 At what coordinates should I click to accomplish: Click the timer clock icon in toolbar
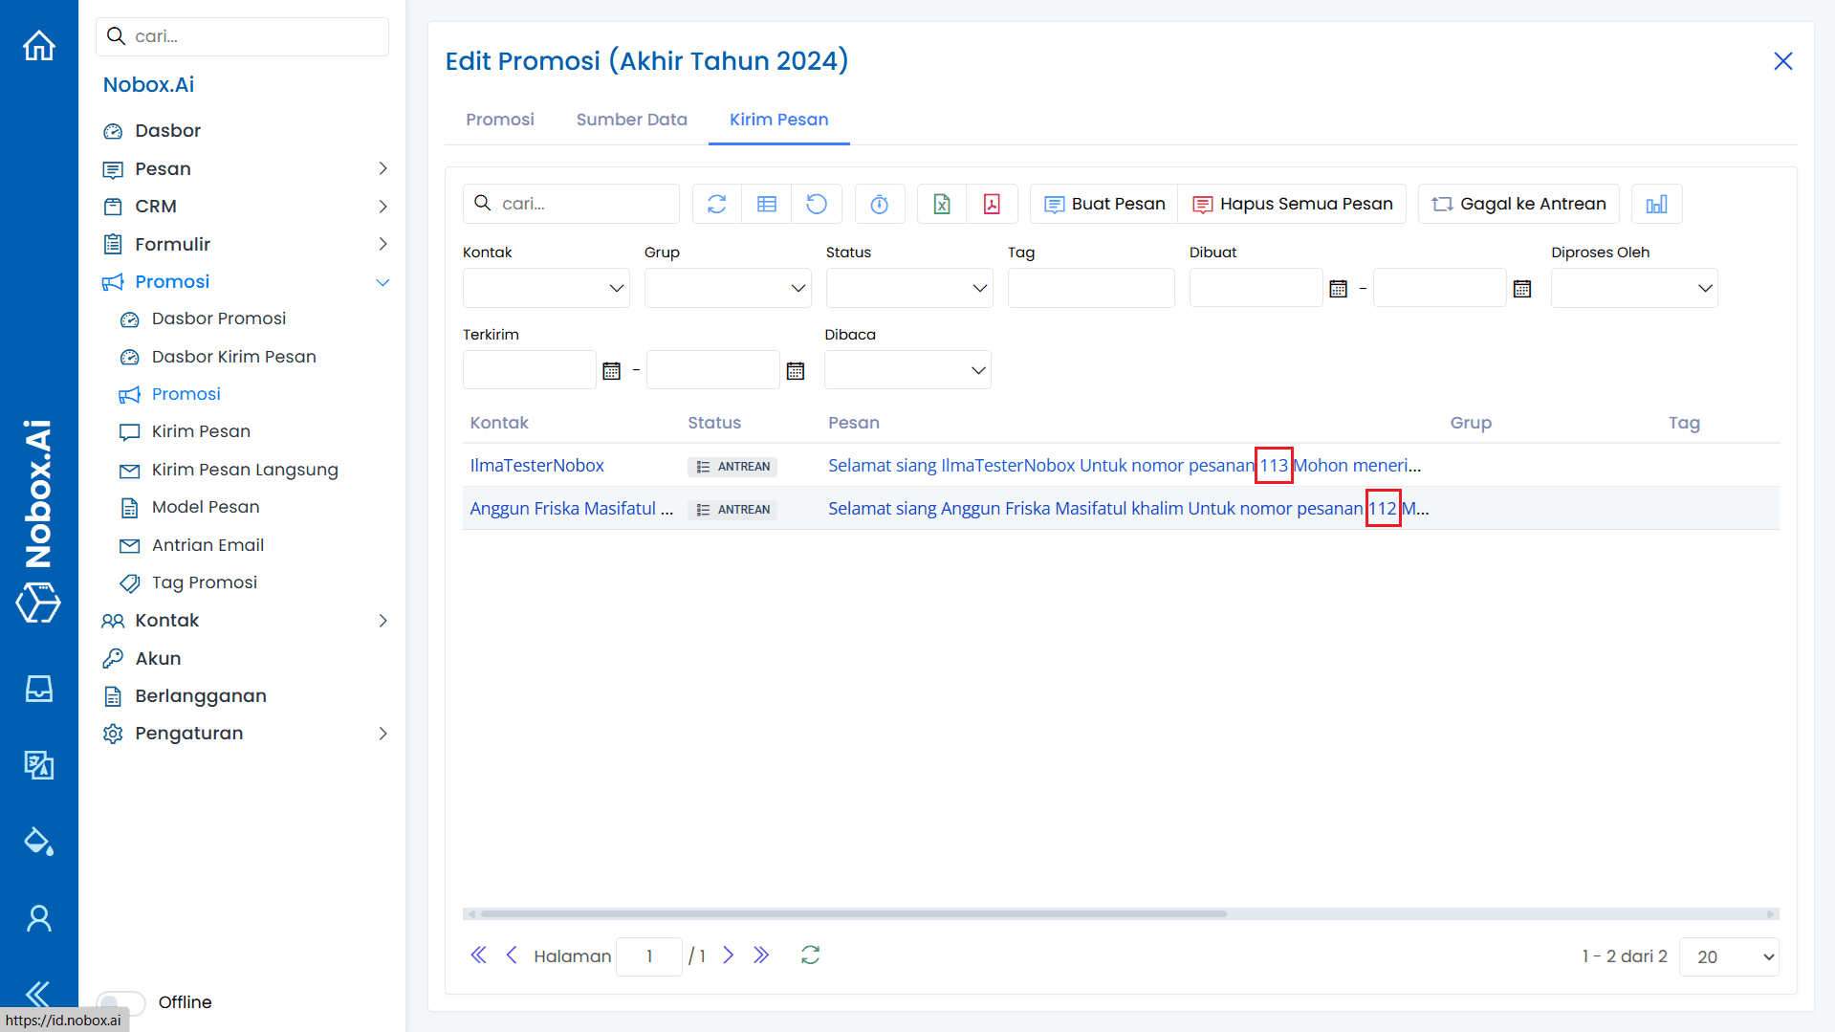tap(879, 204)
